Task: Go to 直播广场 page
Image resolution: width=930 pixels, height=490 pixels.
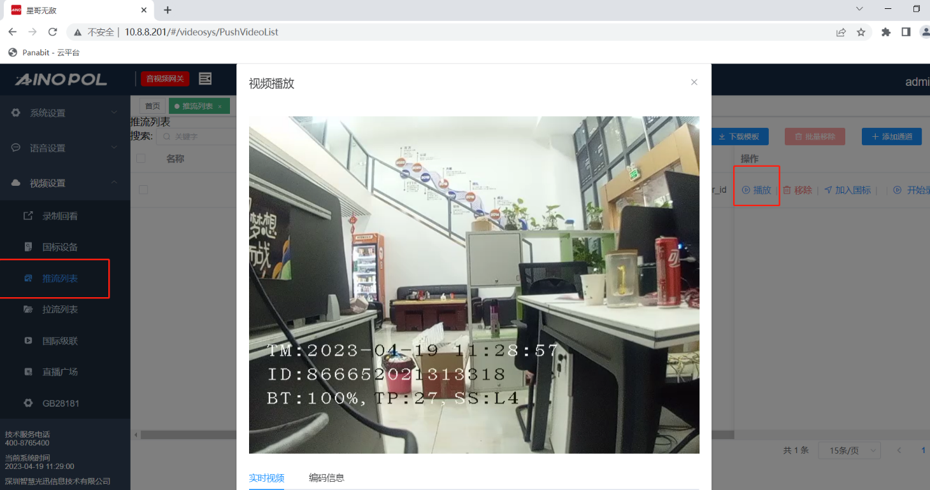Action: point(60,372)
